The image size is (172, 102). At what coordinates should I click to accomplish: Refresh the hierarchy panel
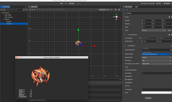coord(26,10)
